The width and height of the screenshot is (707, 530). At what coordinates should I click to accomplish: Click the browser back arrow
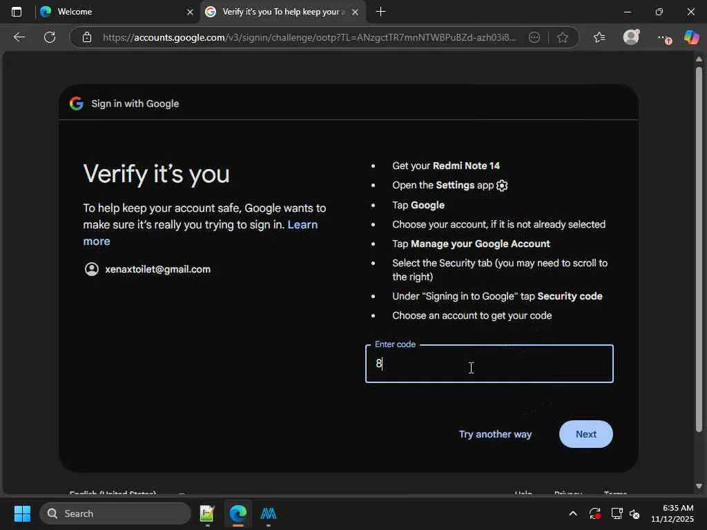[19, 37]
